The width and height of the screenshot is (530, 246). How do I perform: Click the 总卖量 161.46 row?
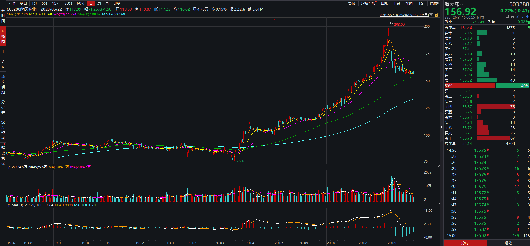487,28
